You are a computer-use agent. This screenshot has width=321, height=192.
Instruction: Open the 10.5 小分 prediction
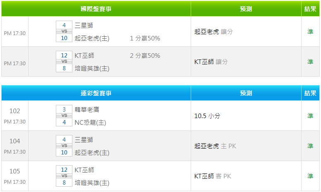207,116
